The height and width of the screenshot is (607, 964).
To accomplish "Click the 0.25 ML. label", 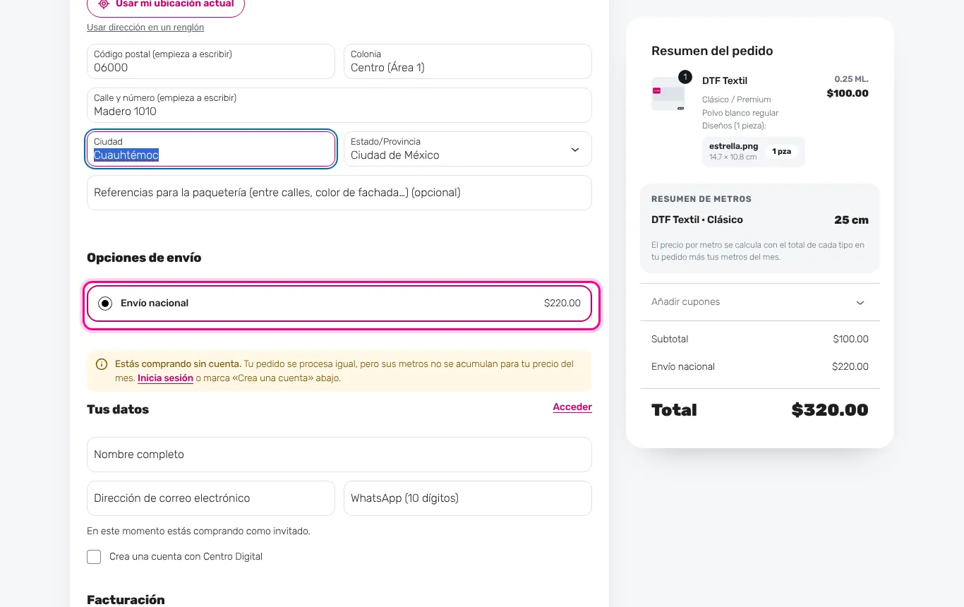I will [x=852, y=79].
